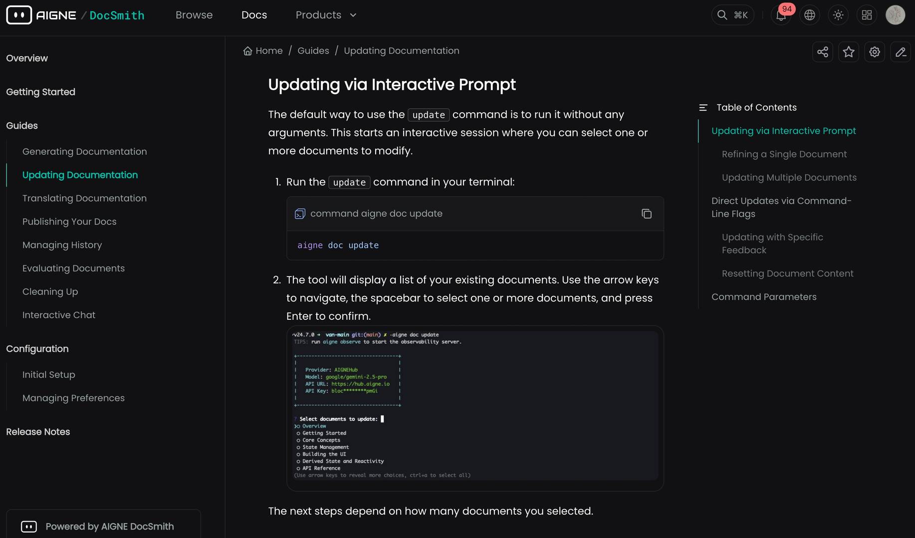This screenshot has width=915, height=538.
Task: Click the user profile avatar
Action: [895, 15]
